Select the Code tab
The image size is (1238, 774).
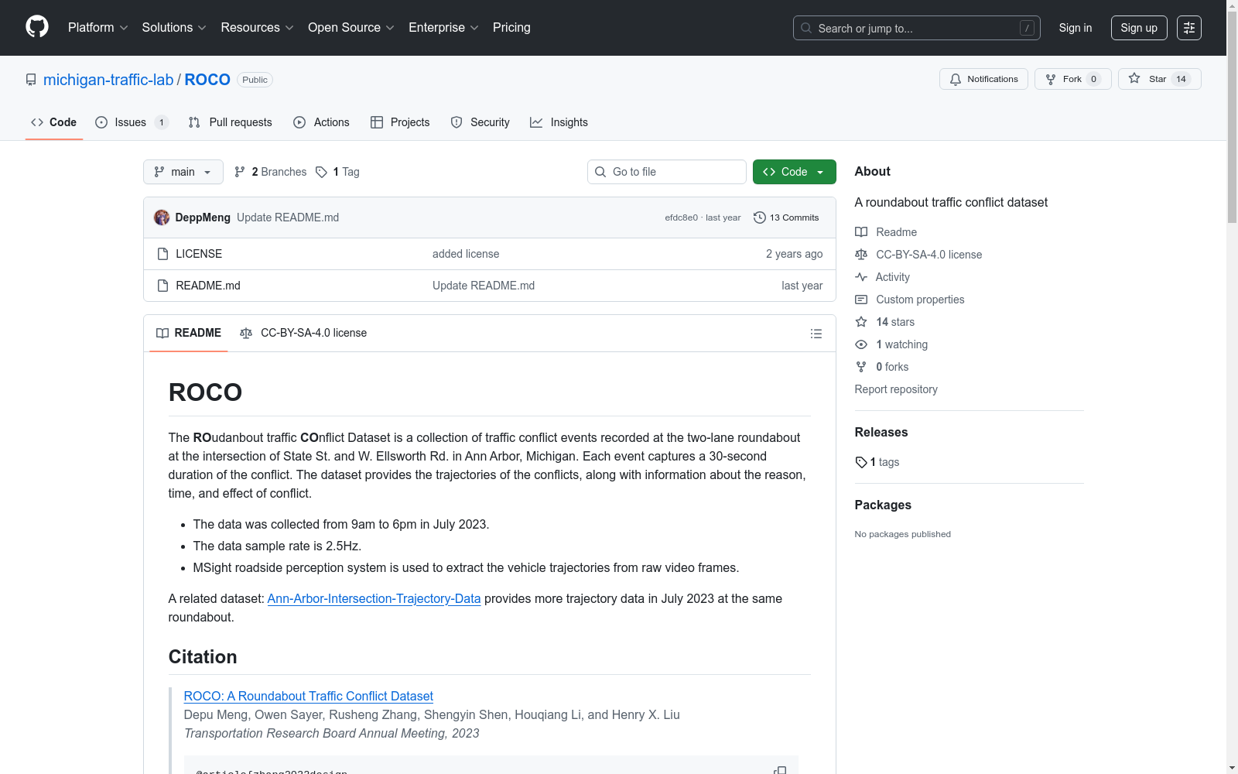coord(54,122)
